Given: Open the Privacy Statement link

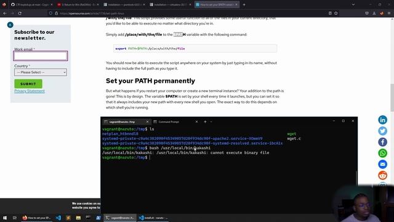Looking at the screenshot, I should [x=30, y=91].
